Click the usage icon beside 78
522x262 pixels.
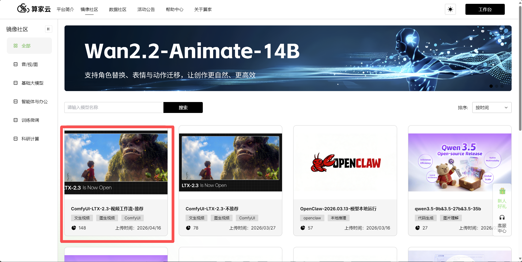188,228
